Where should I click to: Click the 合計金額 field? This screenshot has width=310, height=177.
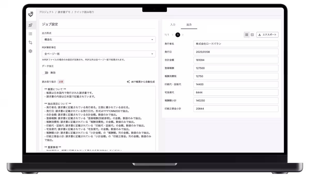[236, 60]
